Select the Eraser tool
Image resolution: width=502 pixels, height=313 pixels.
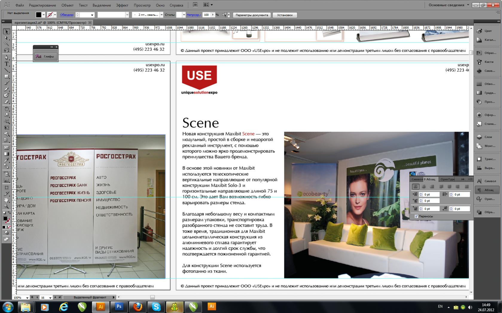6,101
